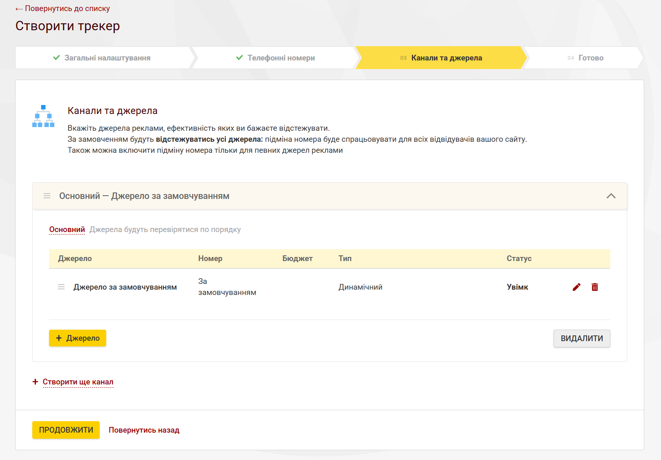Open the Загальні налаштування step
The width and height of the screenshot is (661, 460).
[x=103, y=58]
